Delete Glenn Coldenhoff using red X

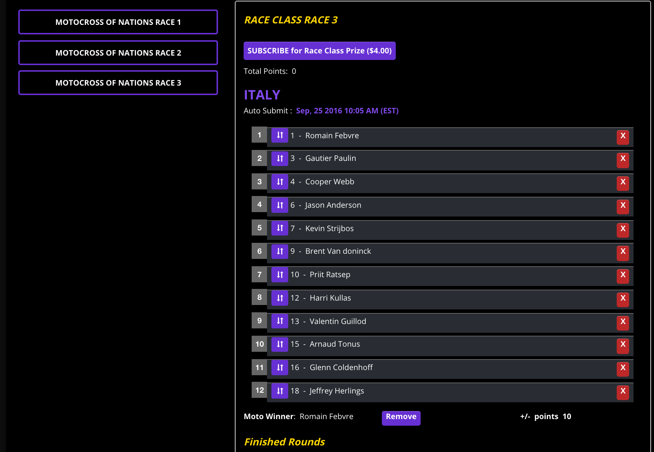[x=623, y=368]
